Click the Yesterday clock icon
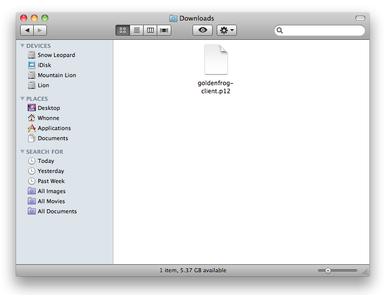The width and height of the screenshot is (384, 295). click(32, 171)
